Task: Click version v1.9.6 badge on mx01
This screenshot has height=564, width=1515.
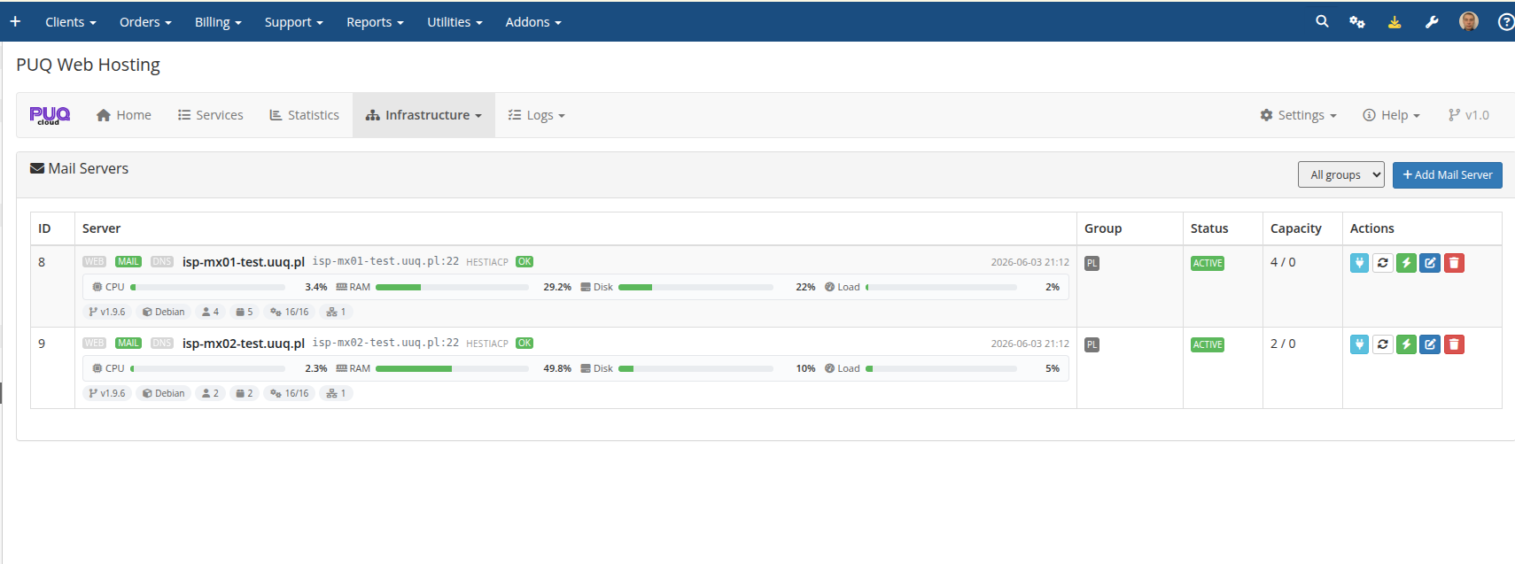Action: click(x=107, y=312)
